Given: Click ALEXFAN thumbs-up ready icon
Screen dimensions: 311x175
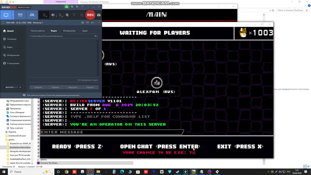Looking at the screenshot, I should click(x=157, y=83).
